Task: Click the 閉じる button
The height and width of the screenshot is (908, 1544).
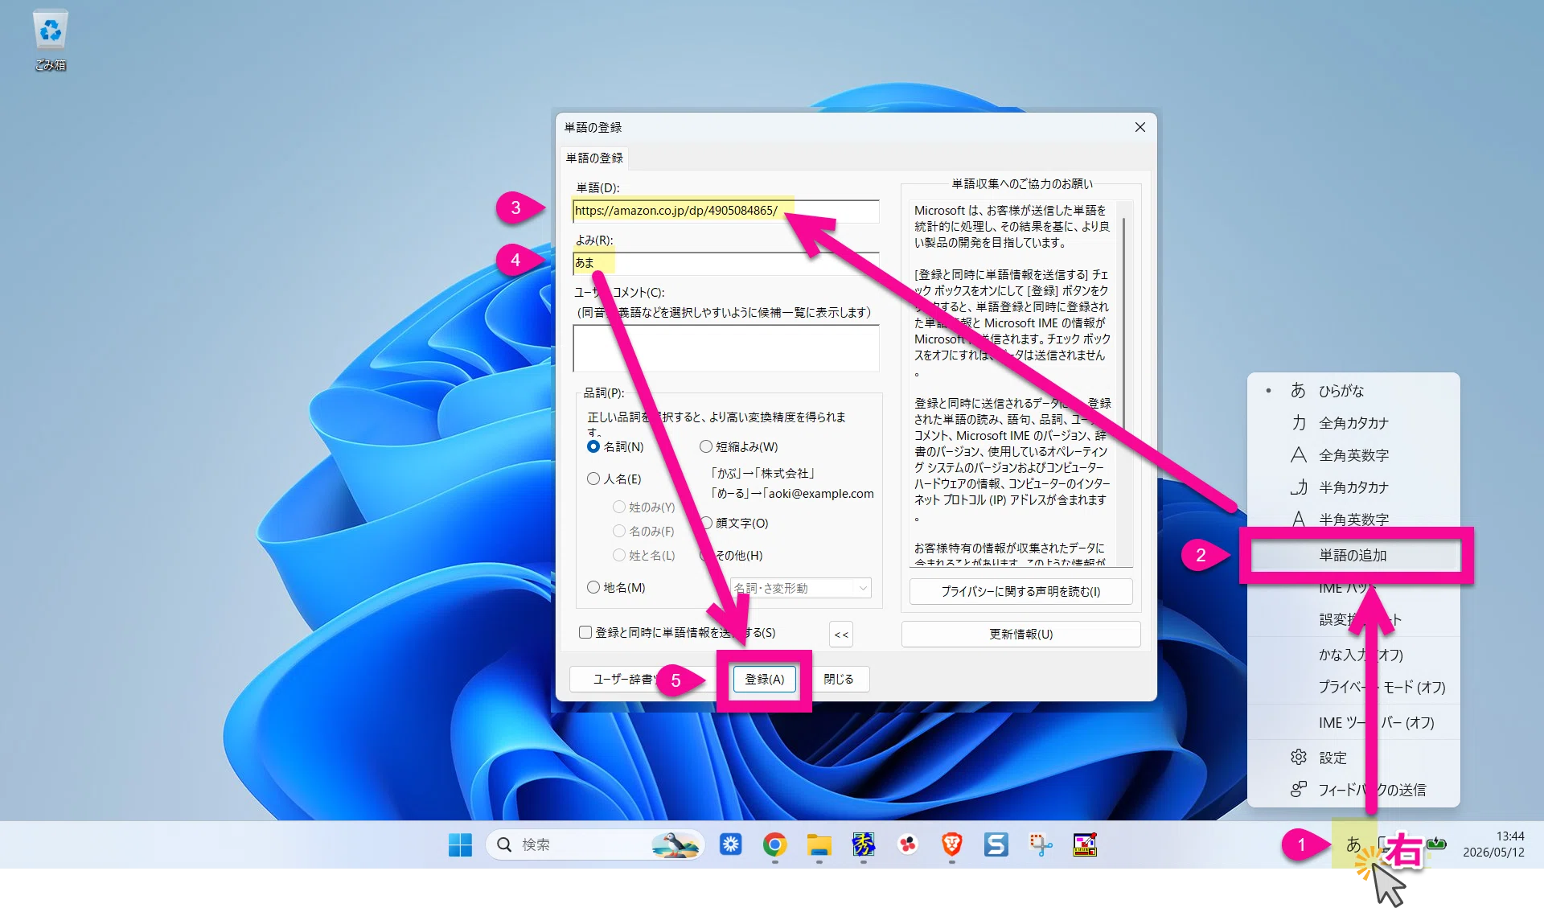Action: [x=838, y=679]
